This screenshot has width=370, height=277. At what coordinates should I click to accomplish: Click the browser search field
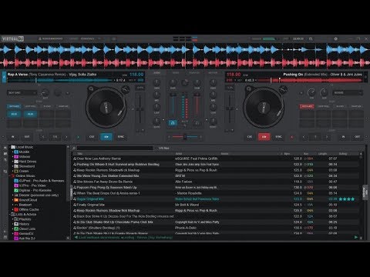pos(115,149)
